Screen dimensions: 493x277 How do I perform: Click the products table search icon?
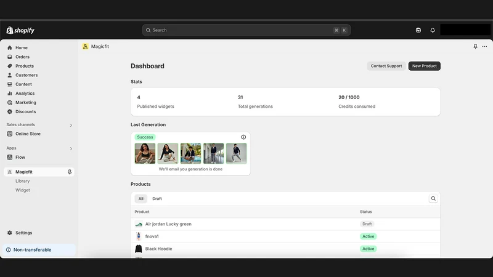click(433, 198)
